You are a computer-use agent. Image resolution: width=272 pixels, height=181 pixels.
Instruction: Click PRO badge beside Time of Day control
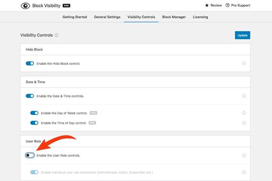coord(92,123)
